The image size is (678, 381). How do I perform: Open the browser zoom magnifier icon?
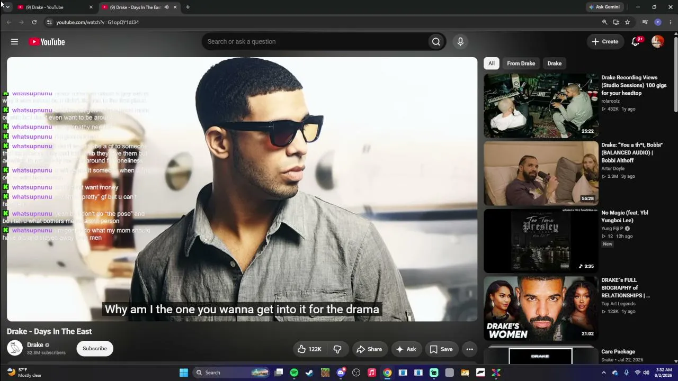[x=604, y=22]
